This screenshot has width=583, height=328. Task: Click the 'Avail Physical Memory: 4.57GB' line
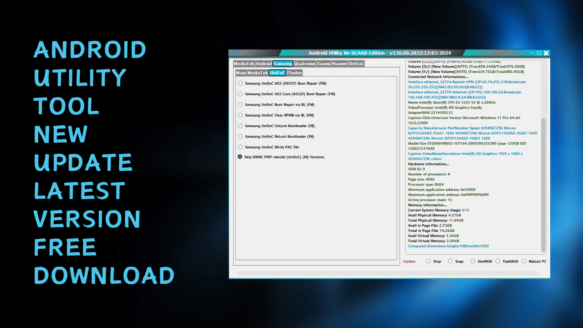coord(435,215)
